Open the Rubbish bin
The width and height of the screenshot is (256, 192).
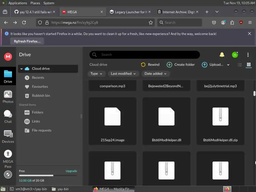(41, 96)
